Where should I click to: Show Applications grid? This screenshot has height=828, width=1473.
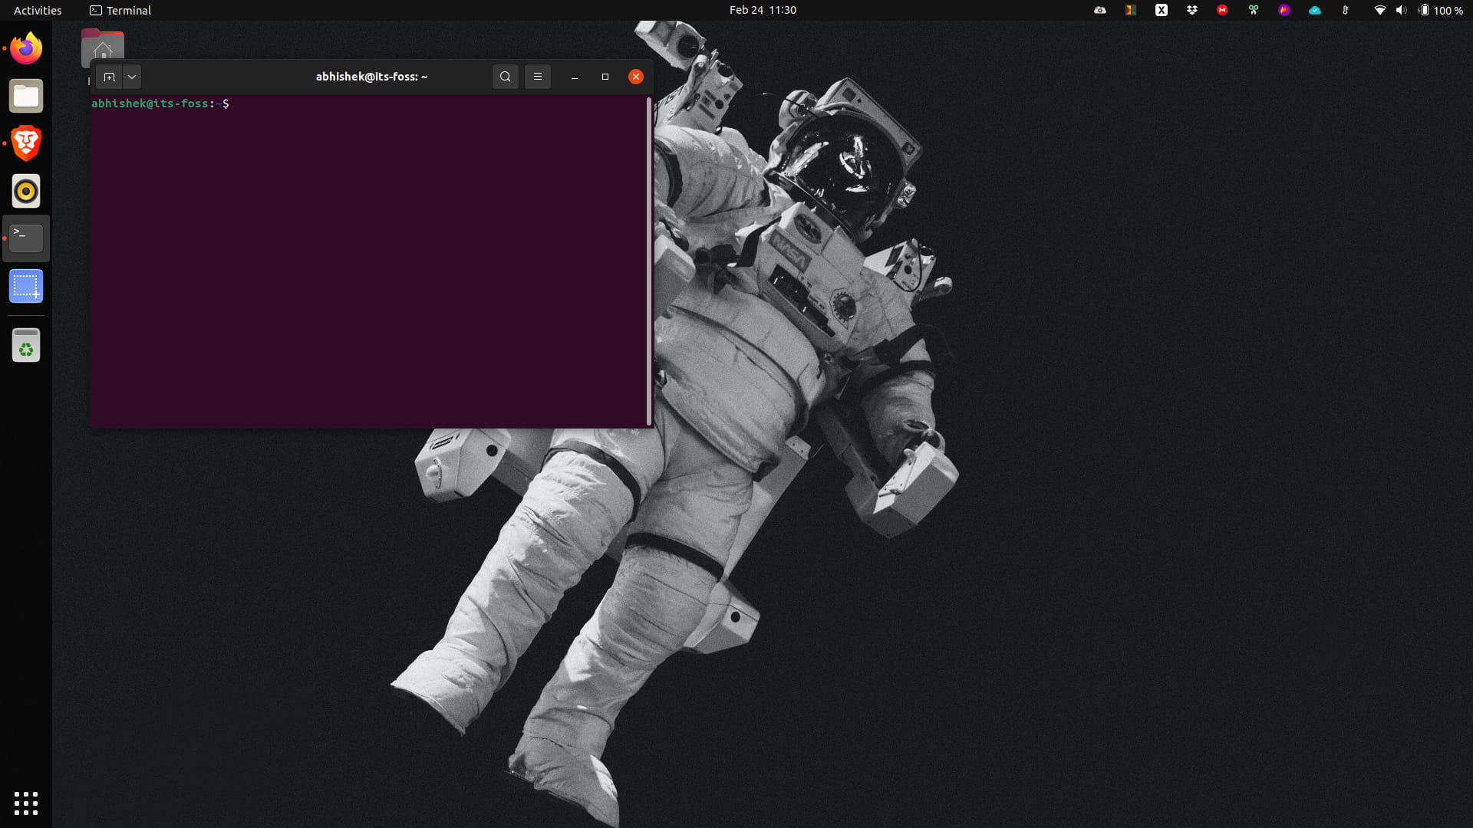(x=26, y=803)
